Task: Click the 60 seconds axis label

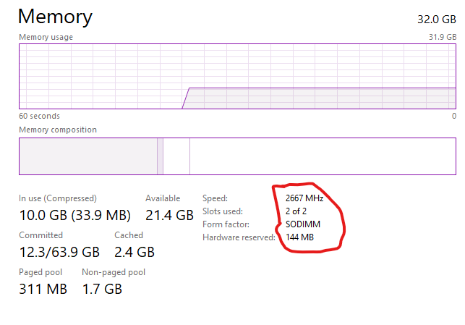Action: pos(39,116)
